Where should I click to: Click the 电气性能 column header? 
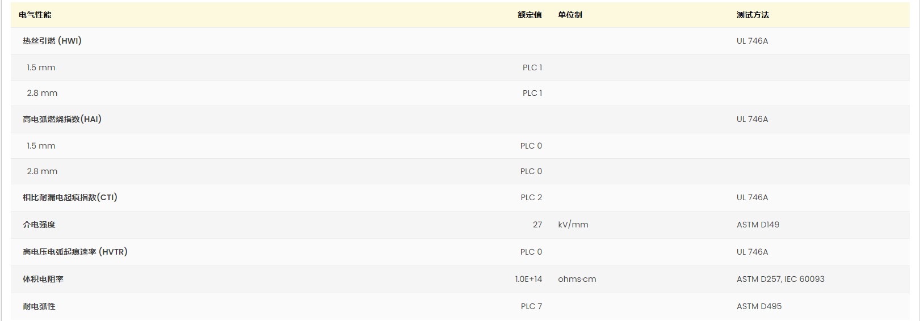(x=35, y=15)
